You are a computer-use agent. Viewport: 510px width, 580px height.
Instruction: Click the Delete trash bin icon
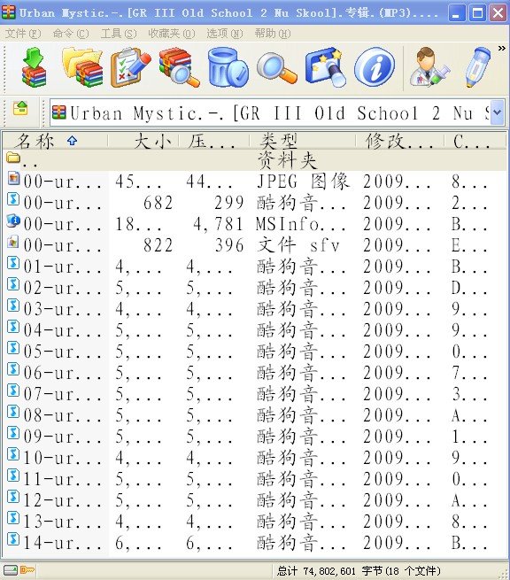click(228, 67)
